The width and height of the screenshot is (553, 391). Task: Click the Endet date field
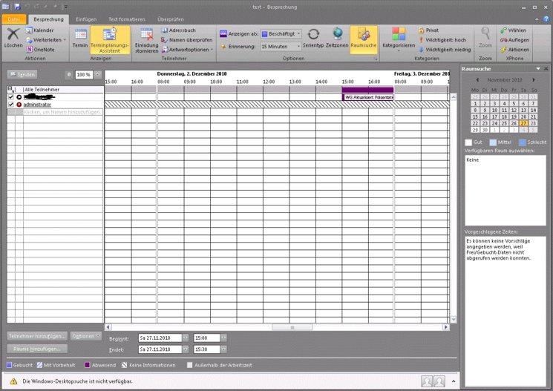[x=160, y=349]
